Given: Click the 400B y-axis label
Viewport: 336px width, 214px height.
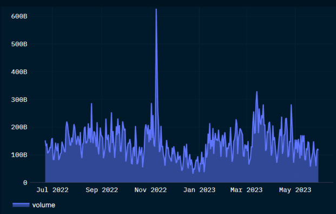Looking at the screenshot, I should click(x=19, y=72).
